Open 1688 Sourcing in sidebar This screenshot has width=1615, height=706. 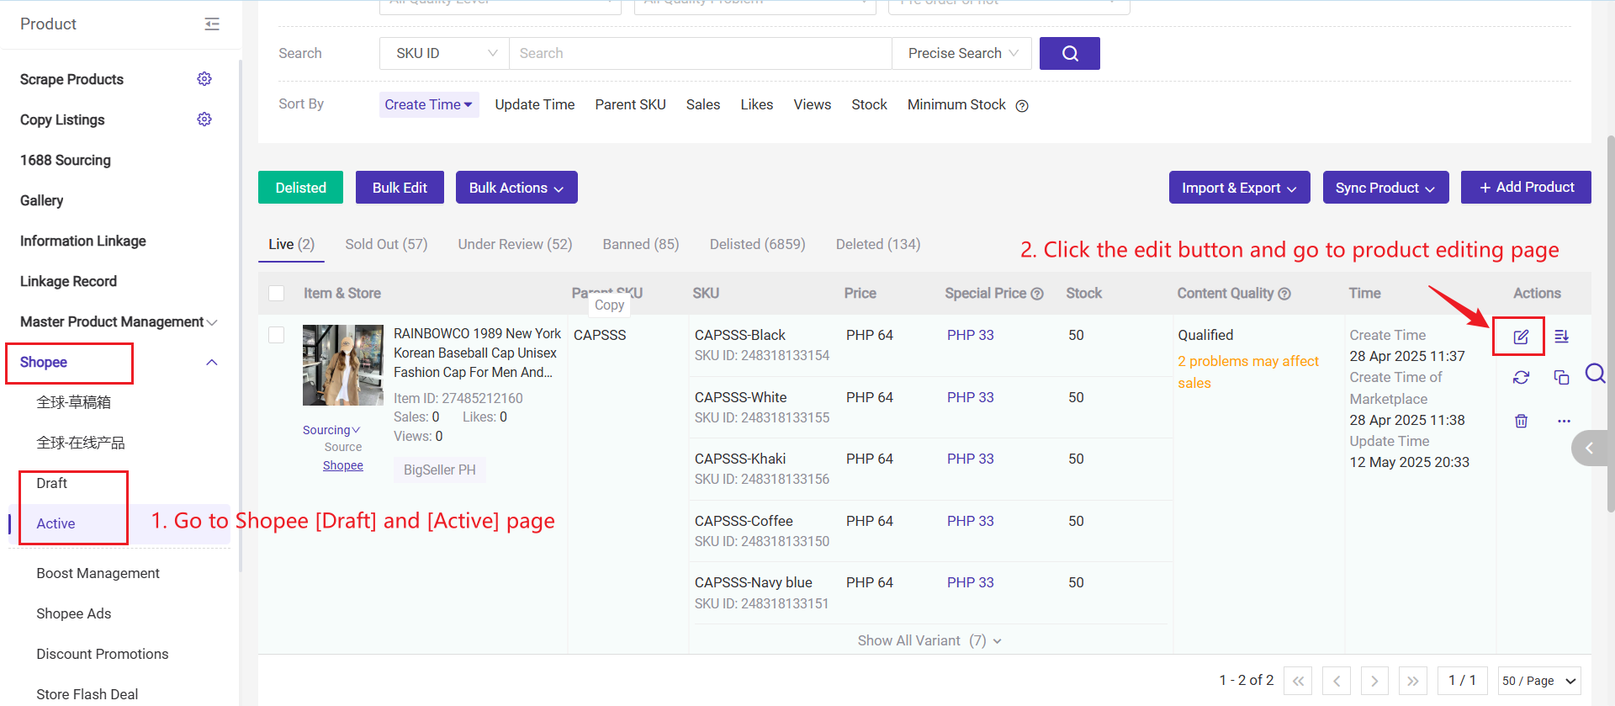66,160
